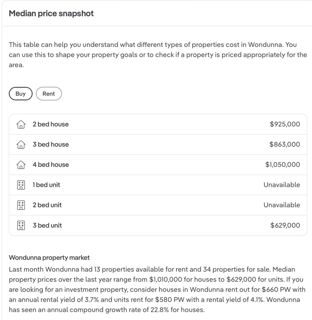This screenshot has height=320, width=312.
Task: Switch to Rent prices
Action: click(x=49, y=94)
